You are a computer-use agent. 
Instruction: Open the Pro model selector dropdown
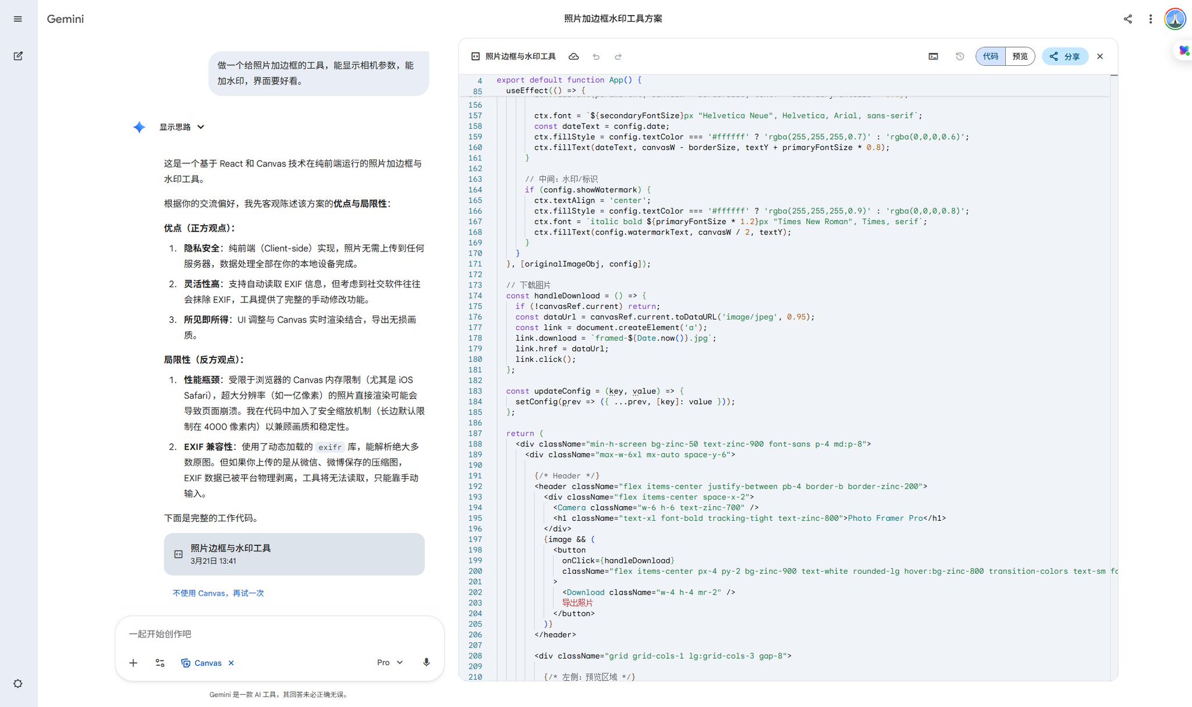(389, 662)
